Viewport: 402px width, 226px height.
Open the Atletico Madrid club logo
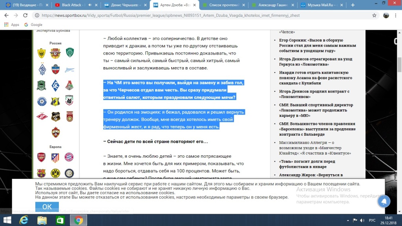[x=55, y=158]
